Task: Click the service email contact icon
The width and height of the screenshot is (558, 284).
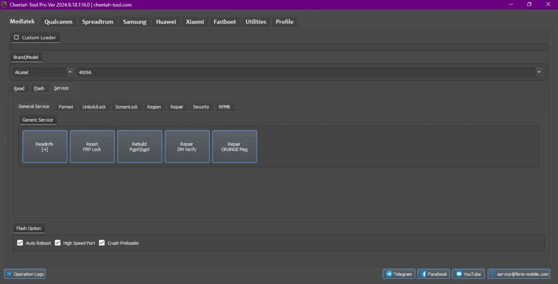Action: coord(493,274)
